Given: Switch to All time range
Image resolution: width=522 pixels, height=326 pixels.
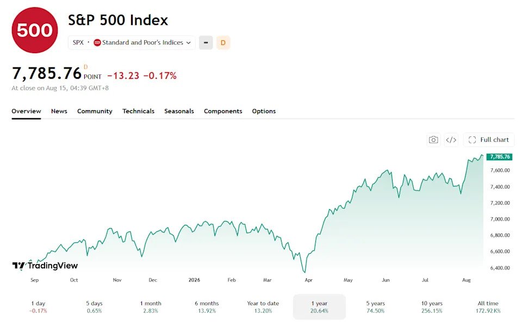Looking at the screenshot, I should [x=488, y=306].
